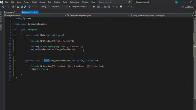Collapse the DelegateExample namespace block
This screenshot has width=196, height=110.
pos(15,24)
